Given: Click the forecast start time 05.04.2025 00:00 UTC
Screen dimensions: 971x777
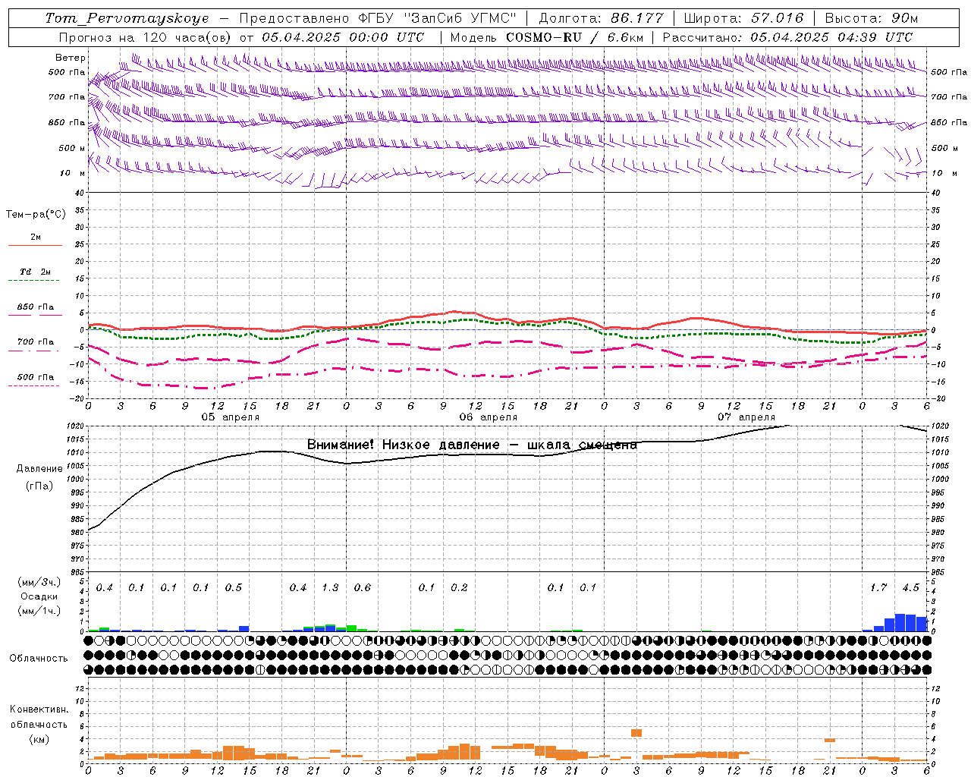Looking at the screenshot, I should (343, 37).
